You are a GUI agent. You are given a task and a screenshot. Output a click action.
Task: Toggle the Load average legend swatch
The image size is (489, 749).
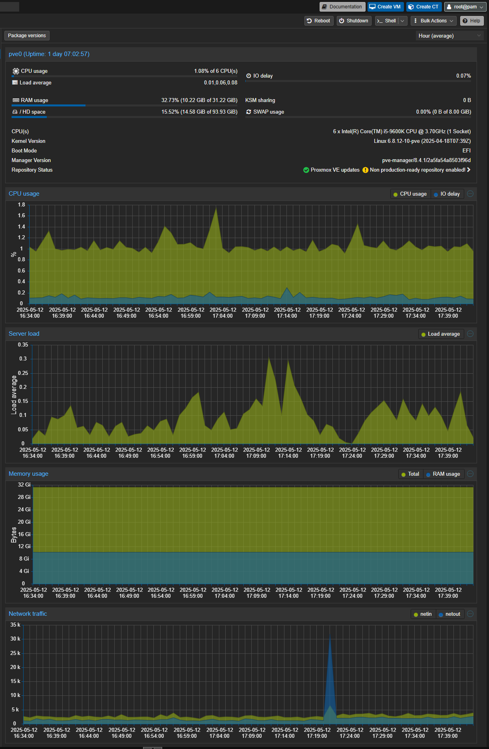tap(423, 334)
